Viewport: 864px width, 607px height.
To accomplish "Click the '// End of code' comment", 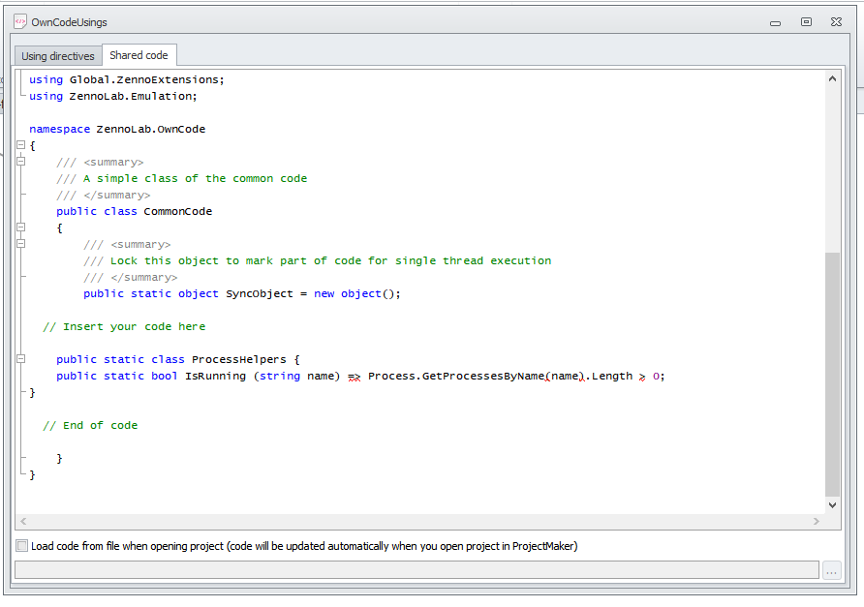I will tap(90, 425).
